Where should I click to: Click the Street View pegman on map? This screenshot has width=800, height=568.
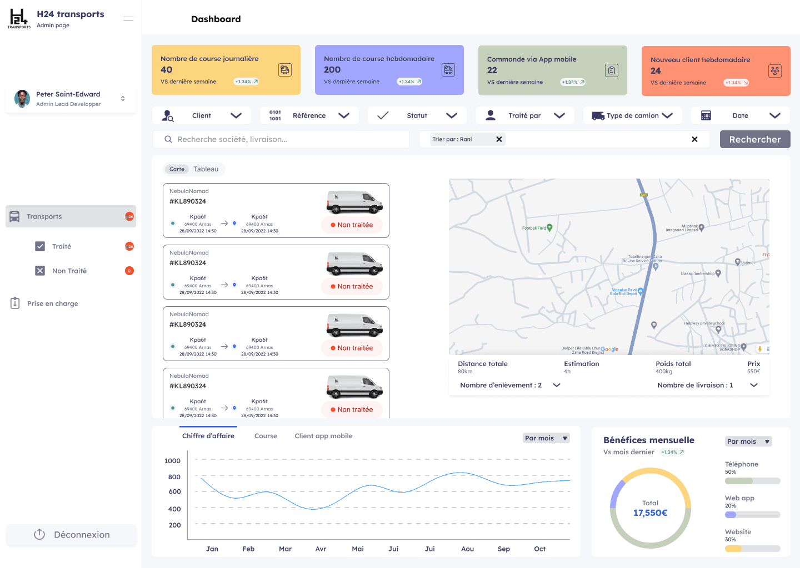tap(759, 349)
